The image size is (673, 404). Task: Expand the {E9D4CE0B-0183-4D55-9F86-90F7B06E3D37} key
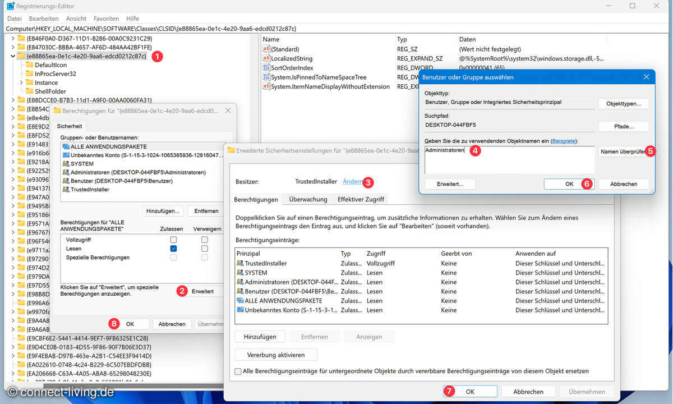pyautogui.click(x=12, y=347)
